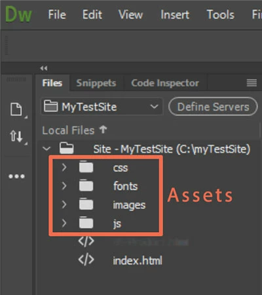Switch to the Code Inspector tab
Screen dimensions: 262x295
pos(165,83)
